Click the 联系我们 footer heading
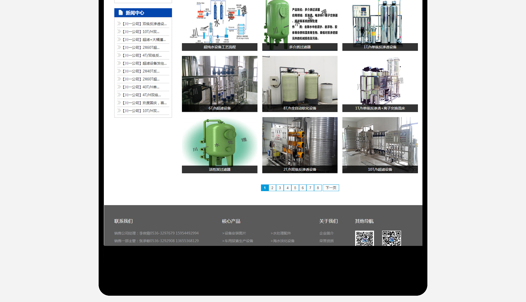Viewport: 526px width, 302px height. click(124, 221)
